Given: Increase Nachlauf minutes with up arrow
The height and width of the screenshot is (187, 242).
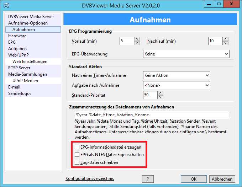Looking at the screenshot, I should (225, 39).
